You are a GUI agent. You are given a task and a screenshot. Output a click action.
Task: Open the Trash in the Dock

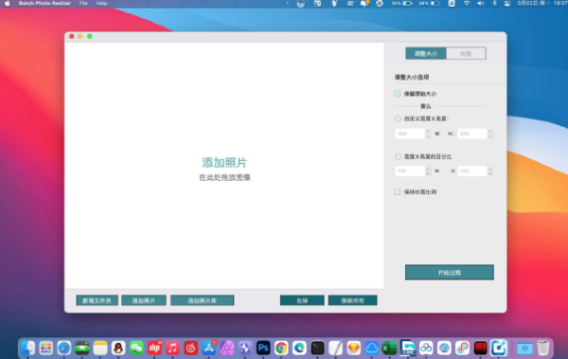(543, 349)
